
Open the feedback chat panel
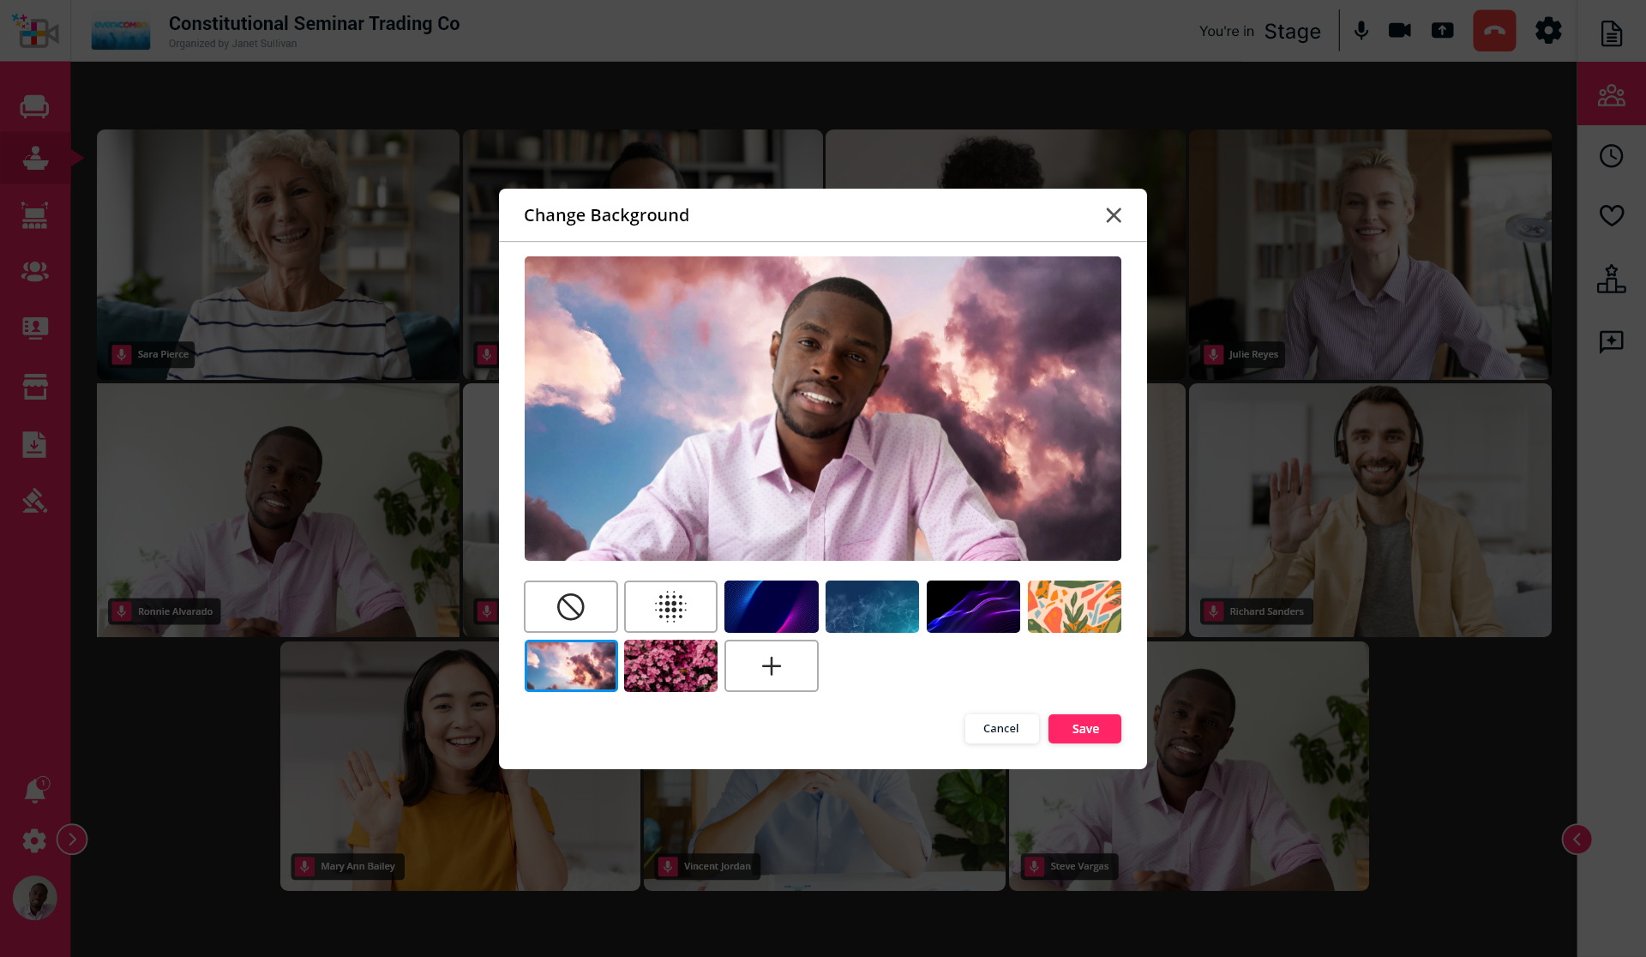pos(1612,341)
